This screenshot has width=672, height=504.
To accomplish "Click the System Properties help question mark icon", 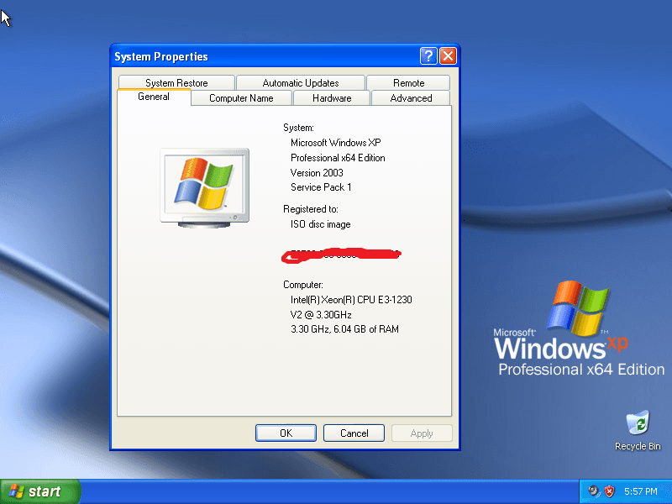I will pos(428,56).
